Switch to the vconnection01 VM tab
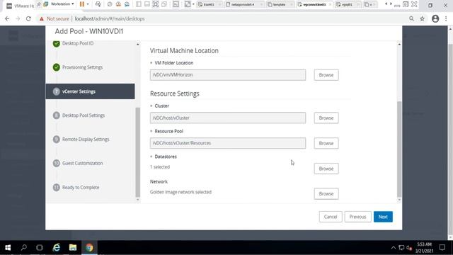Viewport: 453px width, 255px height. tap(314, 5)
